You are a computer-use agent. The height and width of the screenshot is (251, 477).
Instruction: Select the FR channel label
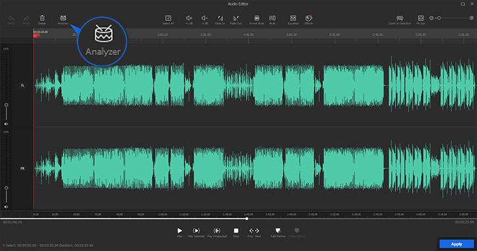pyautogui.click(x=22, y=168)
